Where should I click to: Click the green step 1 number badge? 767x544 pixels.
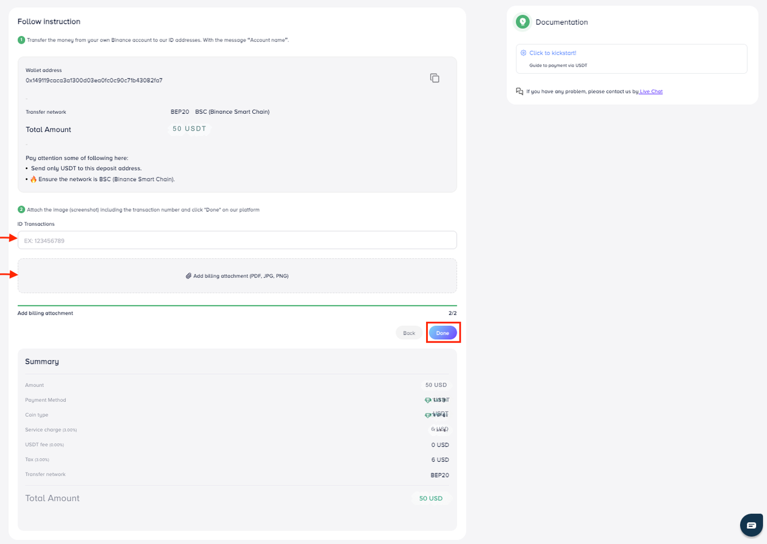pyautogui.click(x=21, y=40)
